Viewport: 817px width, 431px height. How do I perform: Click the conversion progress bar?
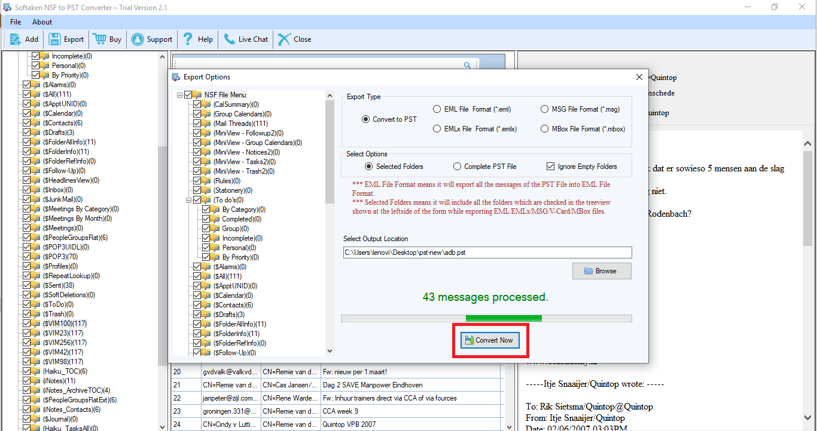pos(486,318)
